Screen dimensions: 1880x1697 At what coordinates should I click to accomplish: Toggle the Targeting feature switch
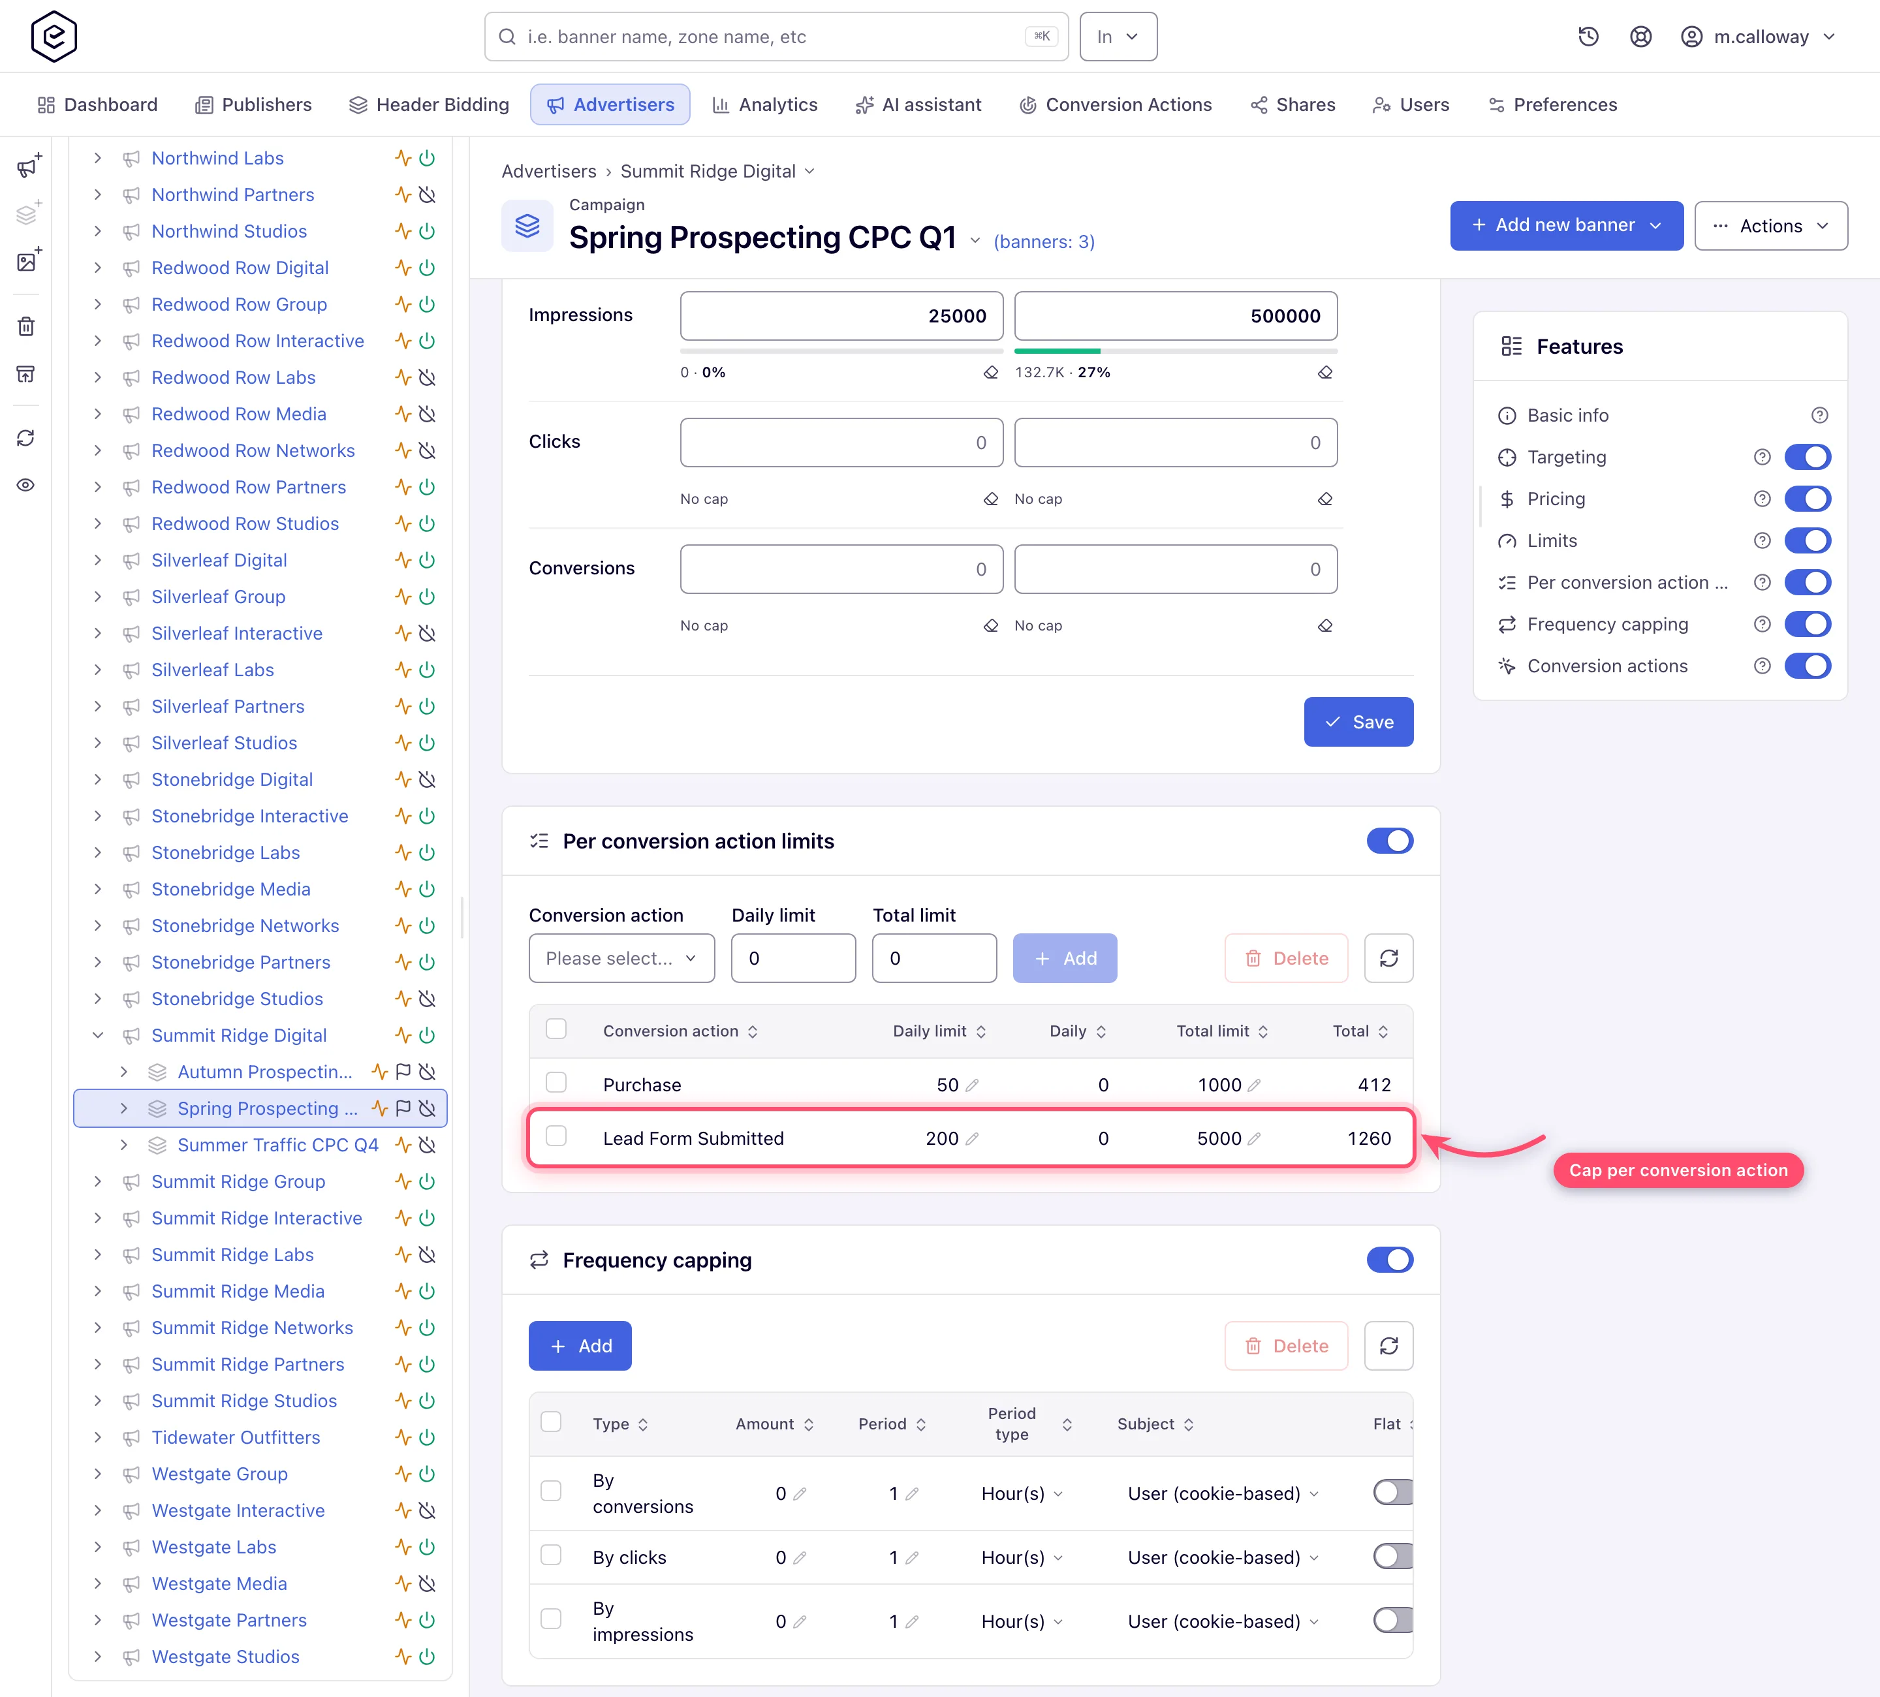click(x=1808, y=457)
